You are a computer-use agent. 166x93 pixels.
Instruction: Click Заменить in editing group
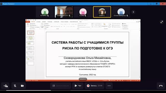click(x=125, y=25)
